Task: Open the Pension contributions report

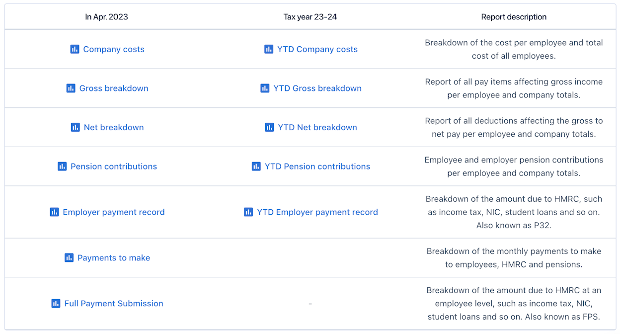Action: pyautogui.click(x=114, y=166)
